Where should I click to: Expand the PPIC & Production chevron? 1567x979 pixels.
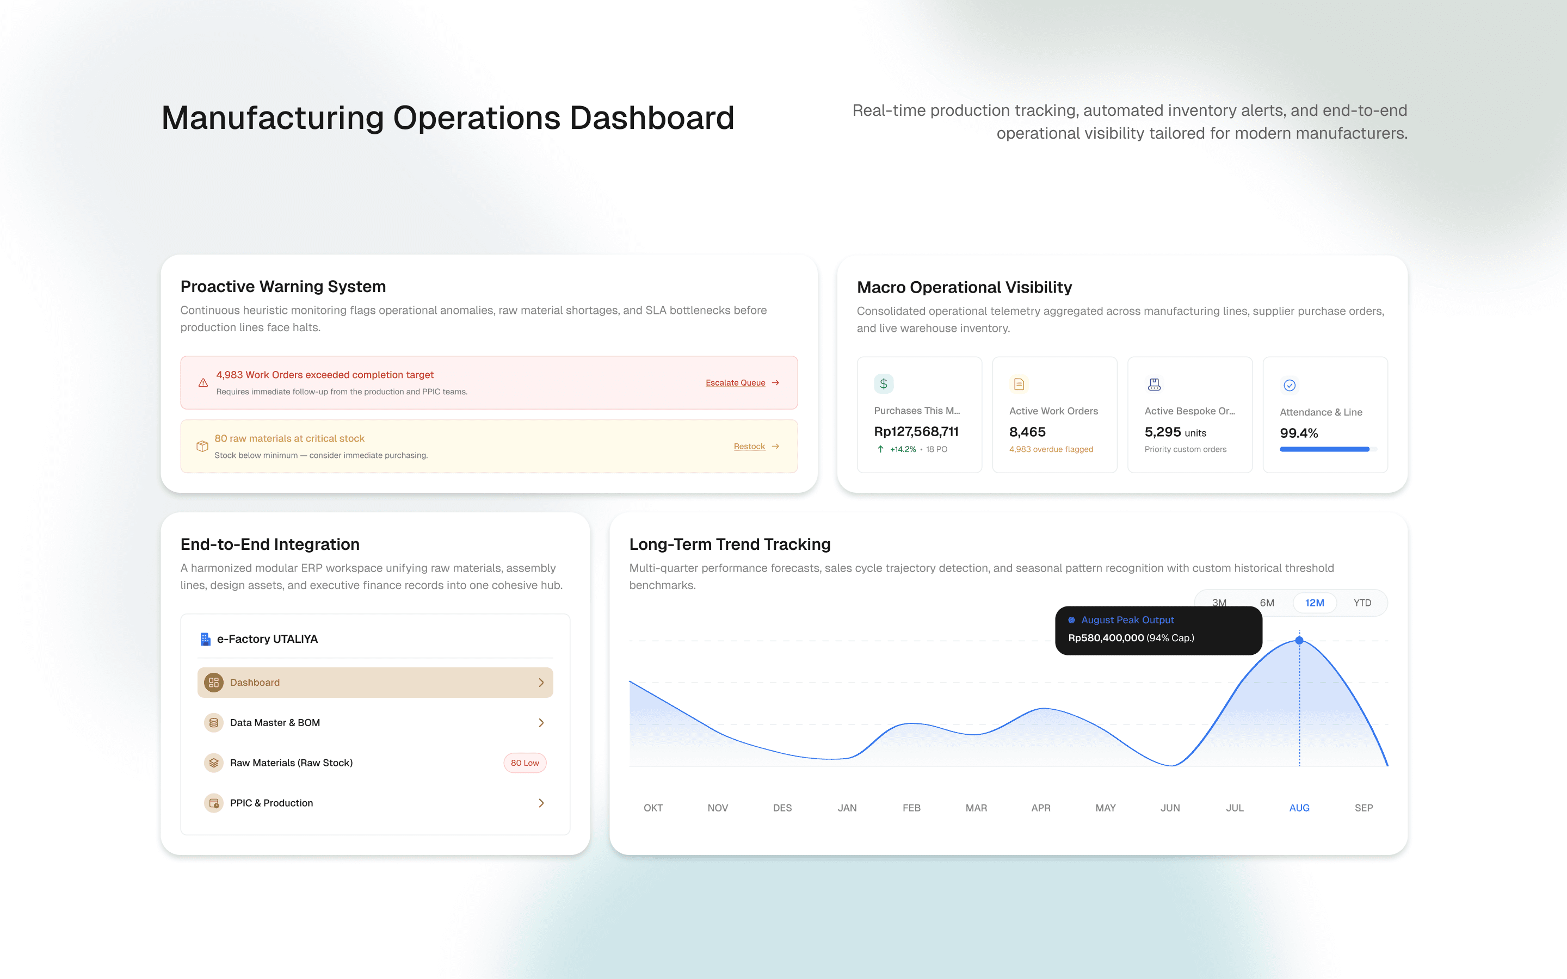click(x=541, y=803)
